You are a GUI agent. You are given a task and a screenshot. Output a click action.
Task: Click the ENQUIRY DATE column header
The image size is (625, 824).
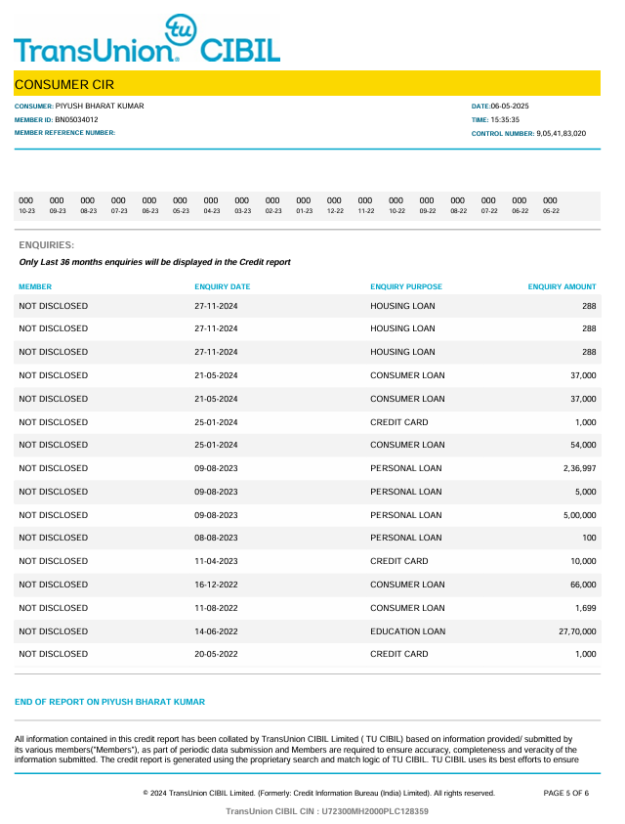(222, 286)
